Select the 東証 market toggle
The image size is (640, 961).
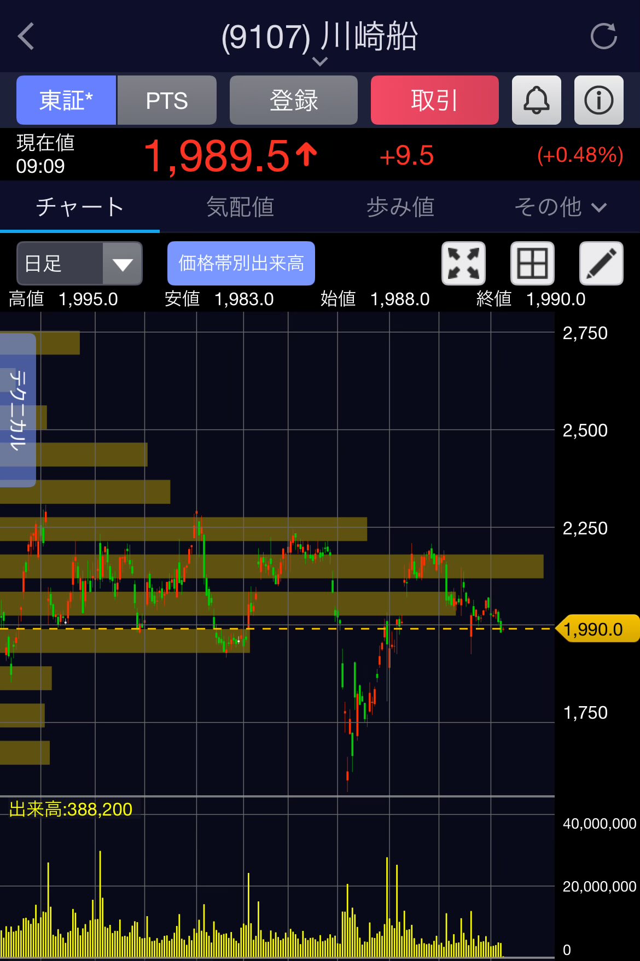66,100
